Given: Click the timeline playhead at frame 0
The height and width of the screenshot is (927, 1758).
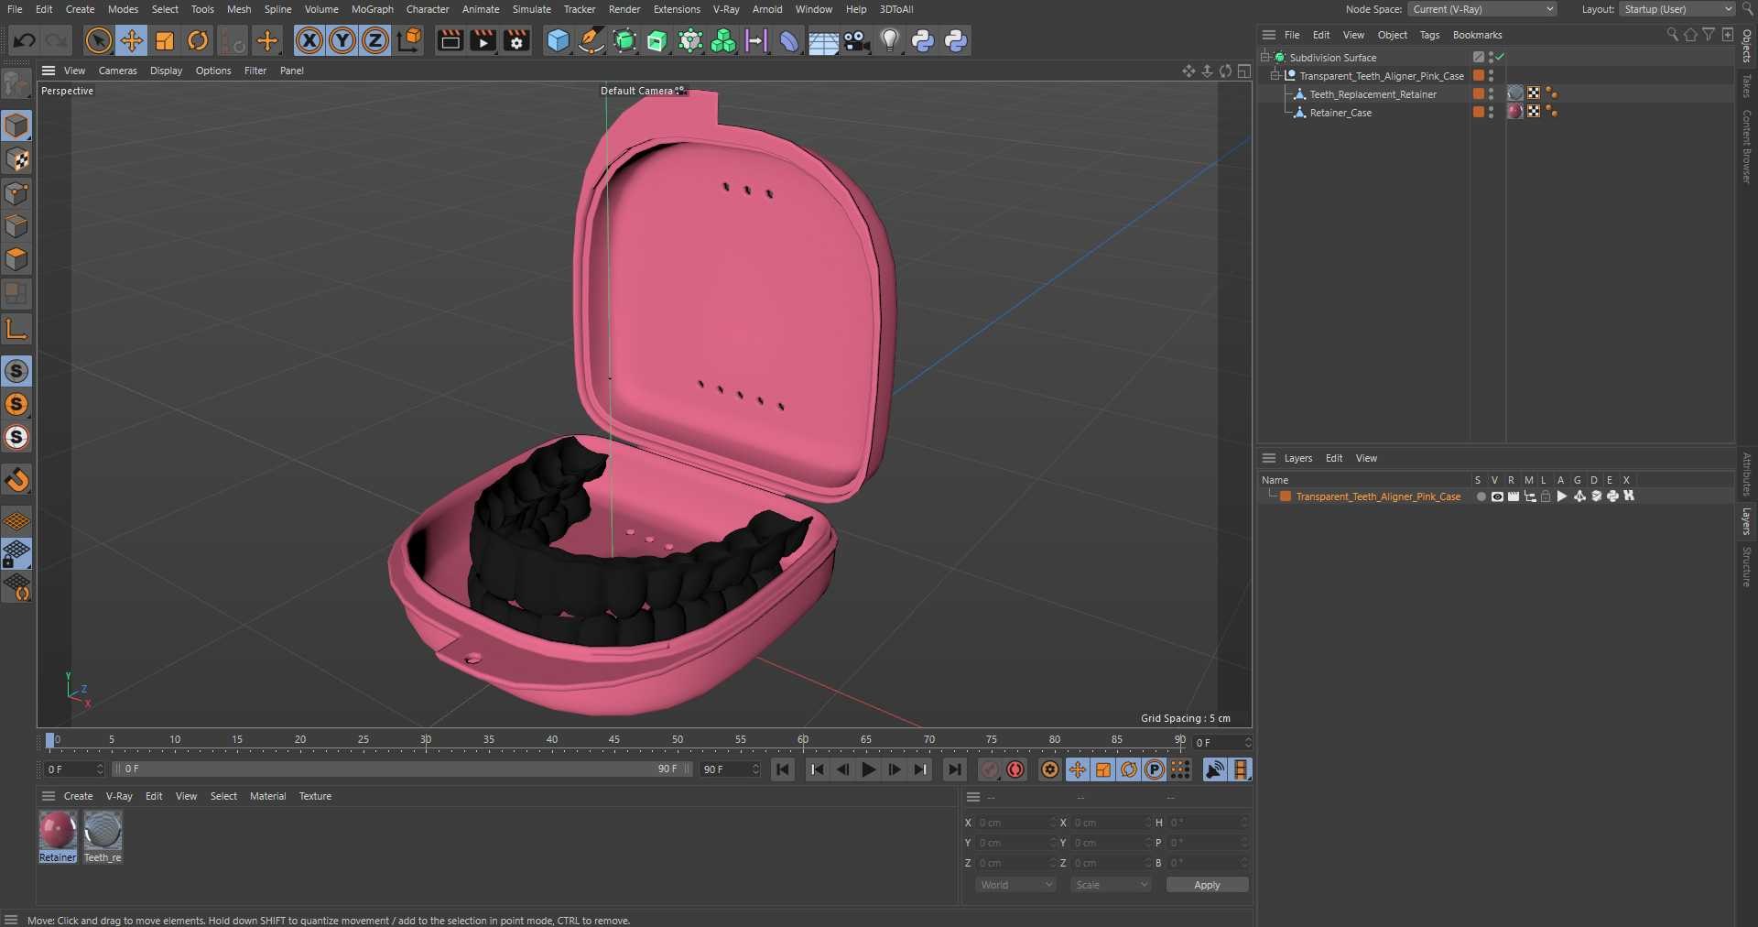Looking at the screenshot, I should pyautogui.click(x=50, y=740).
